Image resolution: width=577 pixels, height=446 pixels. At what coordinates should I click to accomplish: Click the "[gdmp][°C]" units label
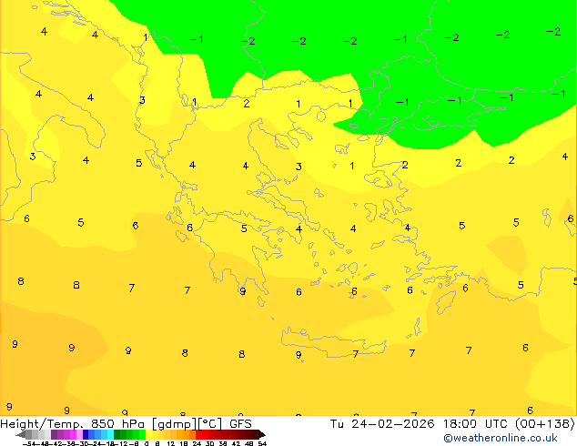(x=187, y=424)
